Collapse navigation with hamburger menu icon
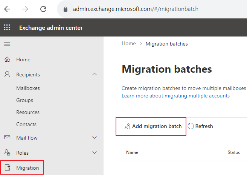The image size is (247, 175). click(7, 44)
